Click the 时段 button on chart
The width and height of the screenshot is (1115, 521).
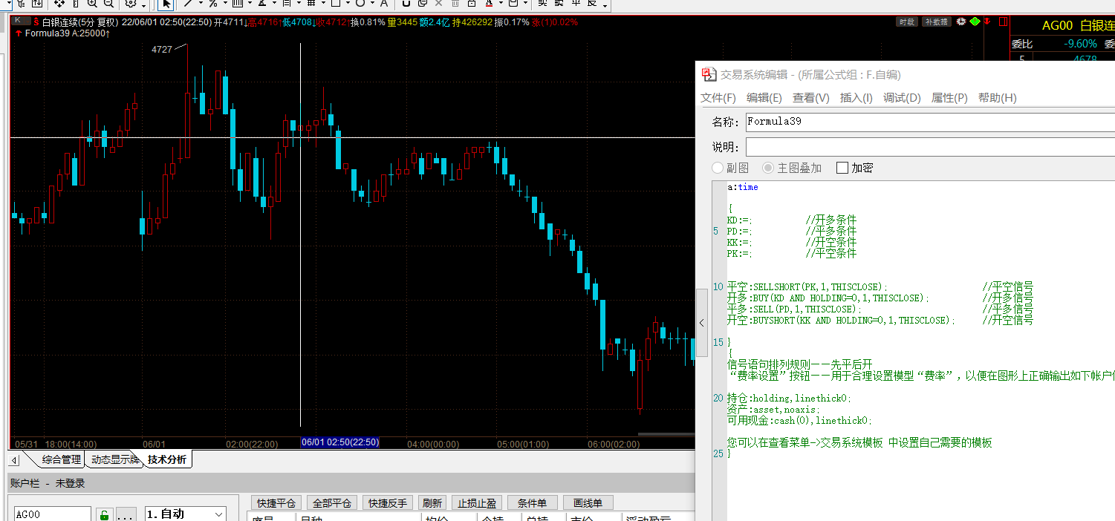point(907,22)
